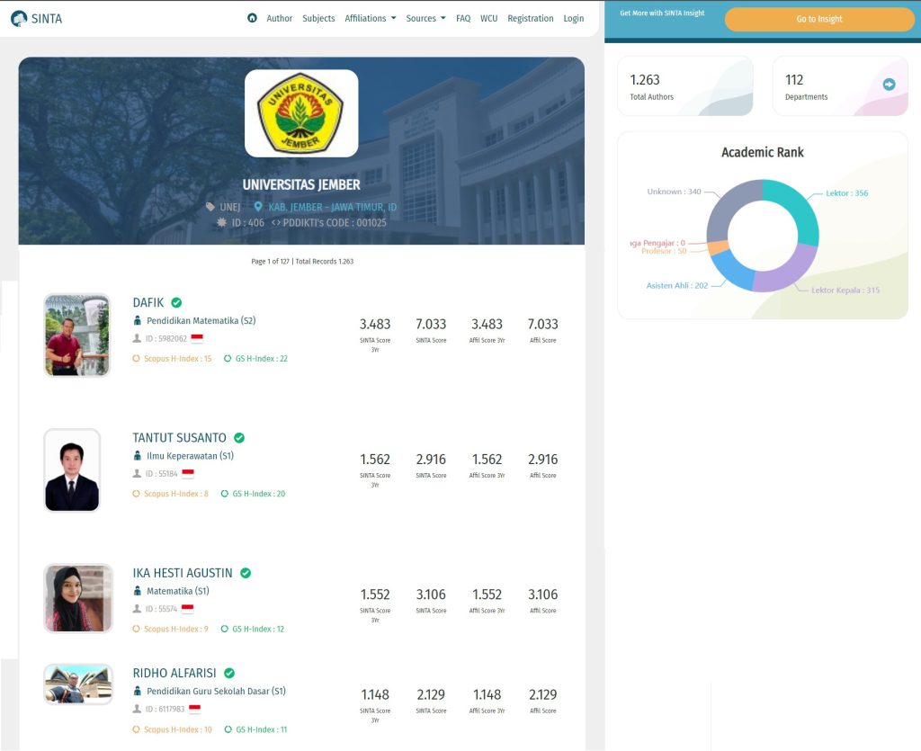This screenshot has width=921, height=751.
Task: Click the home icon in navbar
Action: 252,18
